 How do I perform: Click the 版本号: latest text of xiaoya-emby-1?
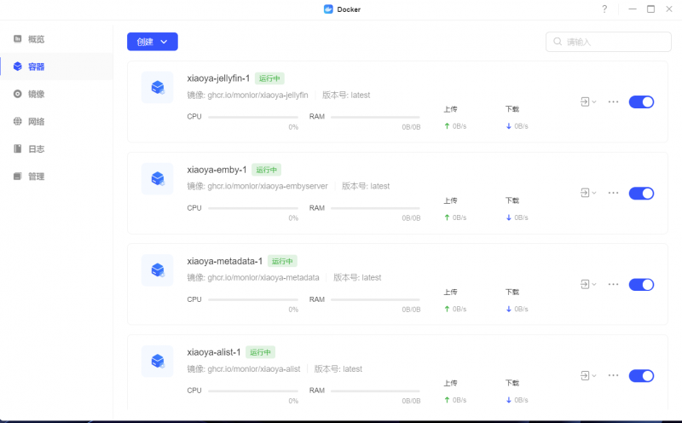[366, 186]
